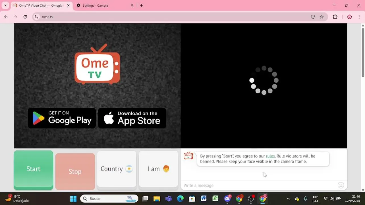Viewport: 365px width, 205px height.
Task: Open Task View on the taskbar
Action: [145, 198]
